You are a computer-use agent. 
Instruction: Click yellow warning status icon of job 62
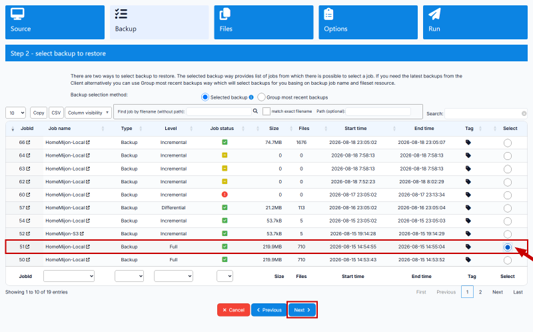coord(225,181)
